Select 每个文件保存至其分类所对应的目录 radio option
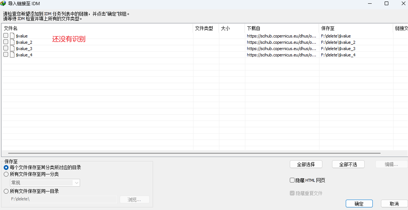Viewport: 408px width, 210px height. (6, 167)
